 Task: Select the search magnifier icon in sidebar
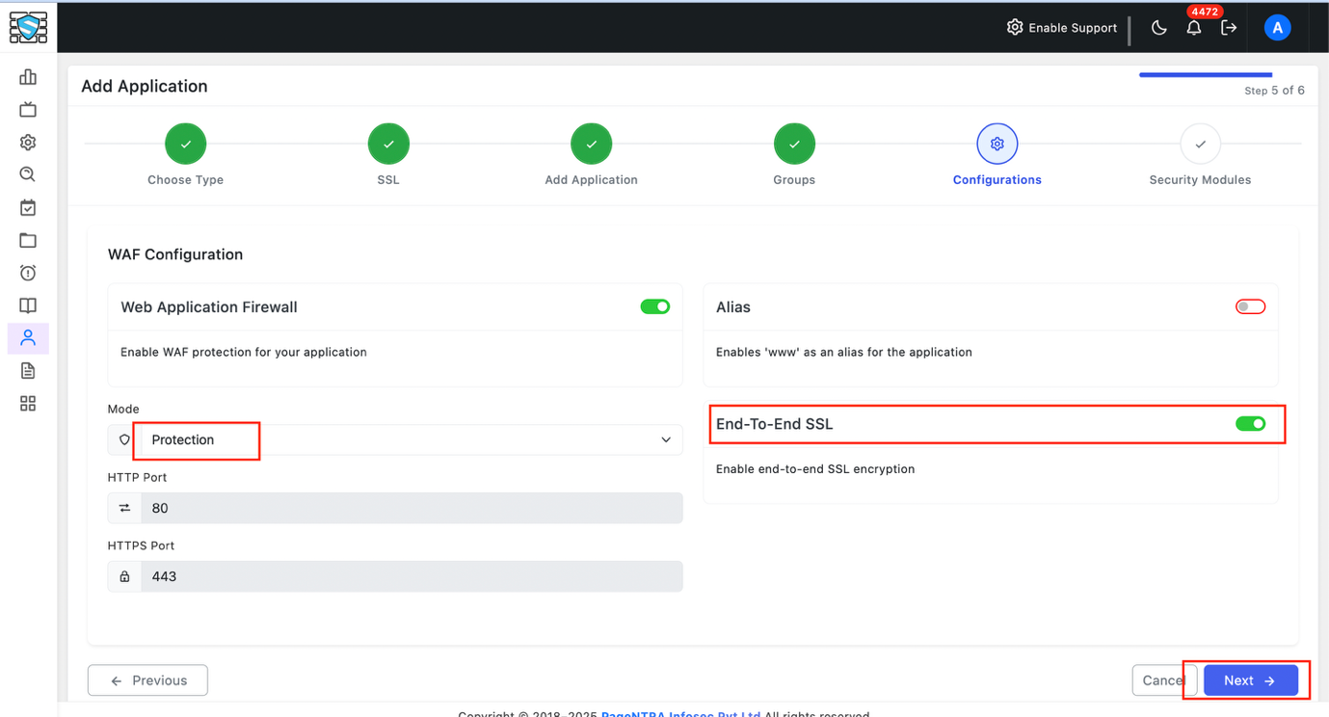[x=27, y=174]
